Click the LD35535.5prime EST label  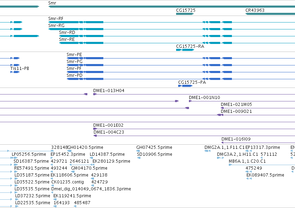pyautogui.click(x=32, y=189)
